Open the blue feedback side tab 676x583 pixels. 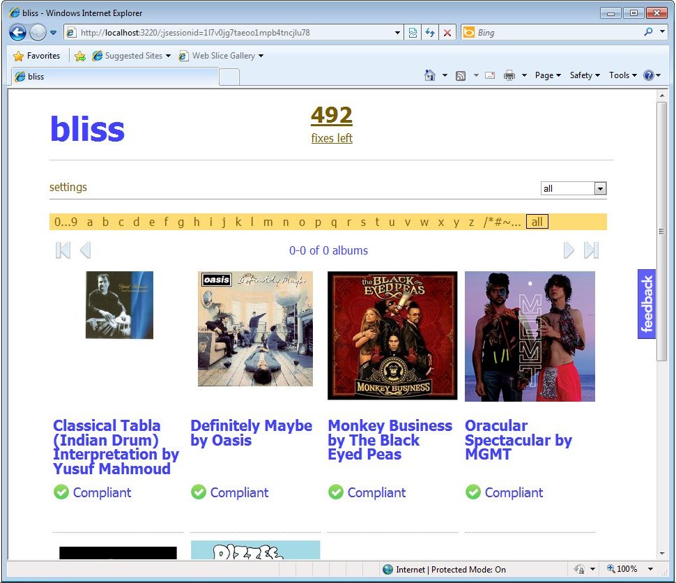click(647, 304)
